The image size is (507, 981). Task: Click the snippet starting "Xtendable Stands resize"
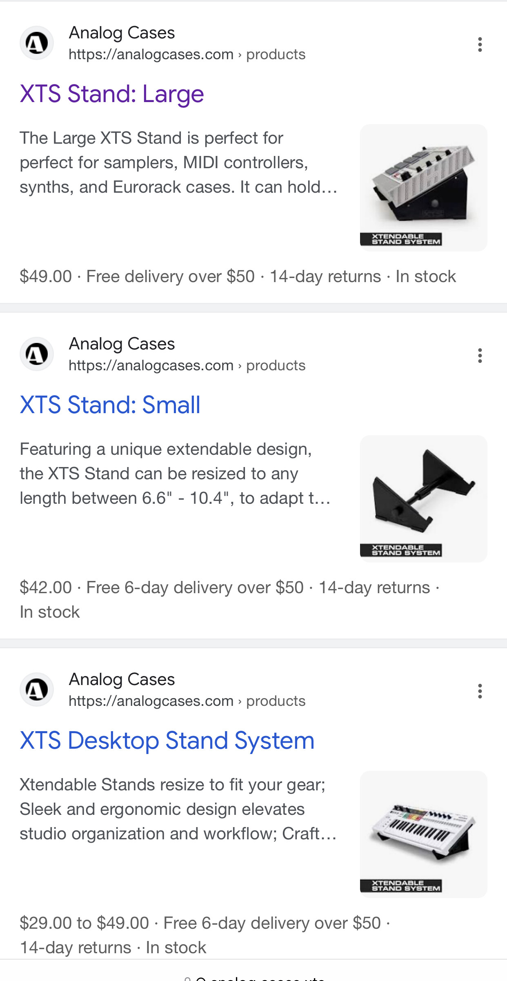[178, 809]
